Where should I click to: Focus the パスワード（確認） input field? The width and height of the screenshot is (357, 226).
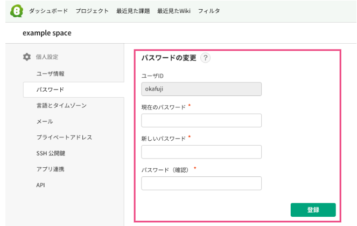coord(201,183)
